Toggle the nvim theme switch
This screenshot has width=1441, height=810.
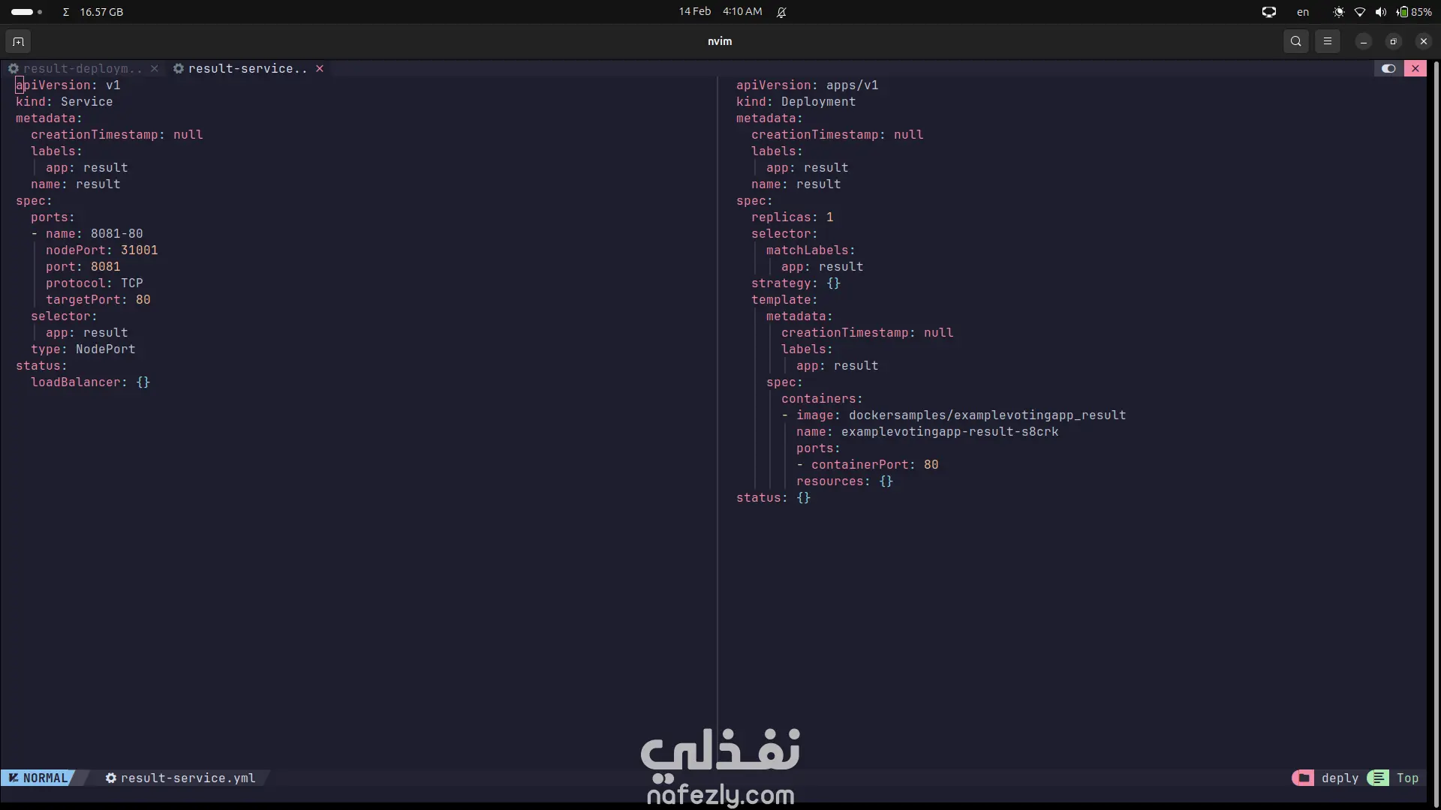(1388, 68)
